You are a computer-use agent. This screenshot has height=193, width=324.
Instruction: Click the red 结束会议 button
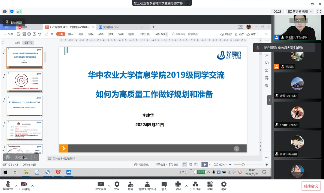click(311, 186)
